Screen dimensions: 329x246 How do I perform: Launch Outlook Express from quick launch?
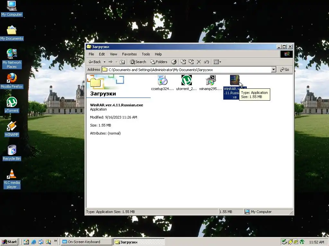point(41,242)
